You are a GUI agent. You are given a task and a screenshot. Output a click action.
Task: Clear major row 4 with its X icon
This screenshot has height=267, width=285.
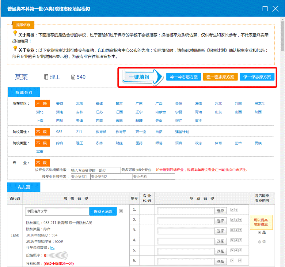tap(232, 240)
